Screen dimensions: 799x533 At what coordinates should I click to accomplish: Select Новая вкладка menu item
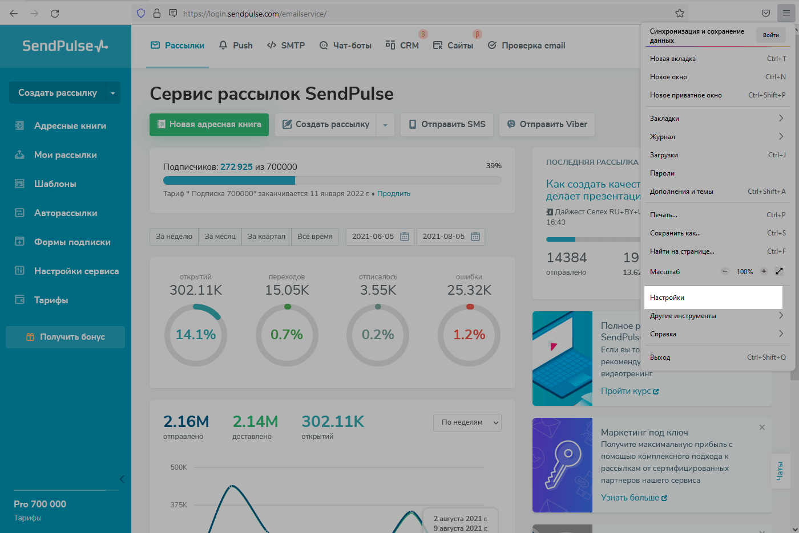(717, 59)
